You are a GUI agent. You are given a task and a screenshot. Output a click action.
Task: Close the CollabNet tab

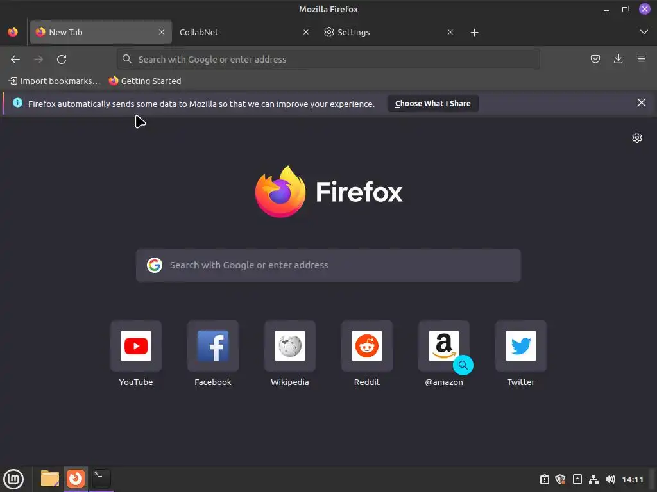306,32
